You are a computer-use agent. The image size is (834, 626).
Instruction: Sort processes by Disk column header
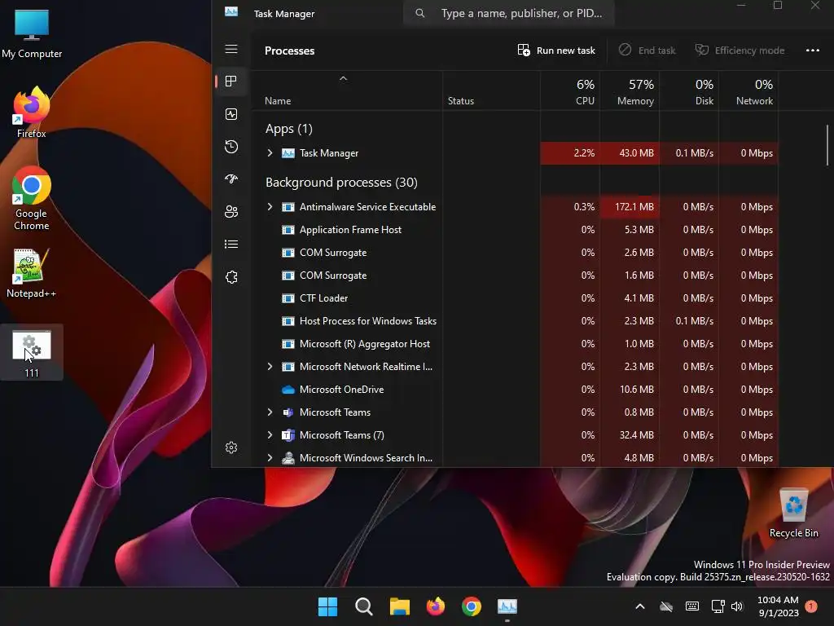[689, 91]
